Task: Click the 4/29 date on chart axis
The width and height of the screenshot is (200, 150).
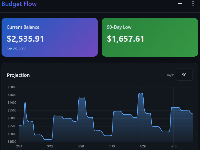Action: pos(143,146)
